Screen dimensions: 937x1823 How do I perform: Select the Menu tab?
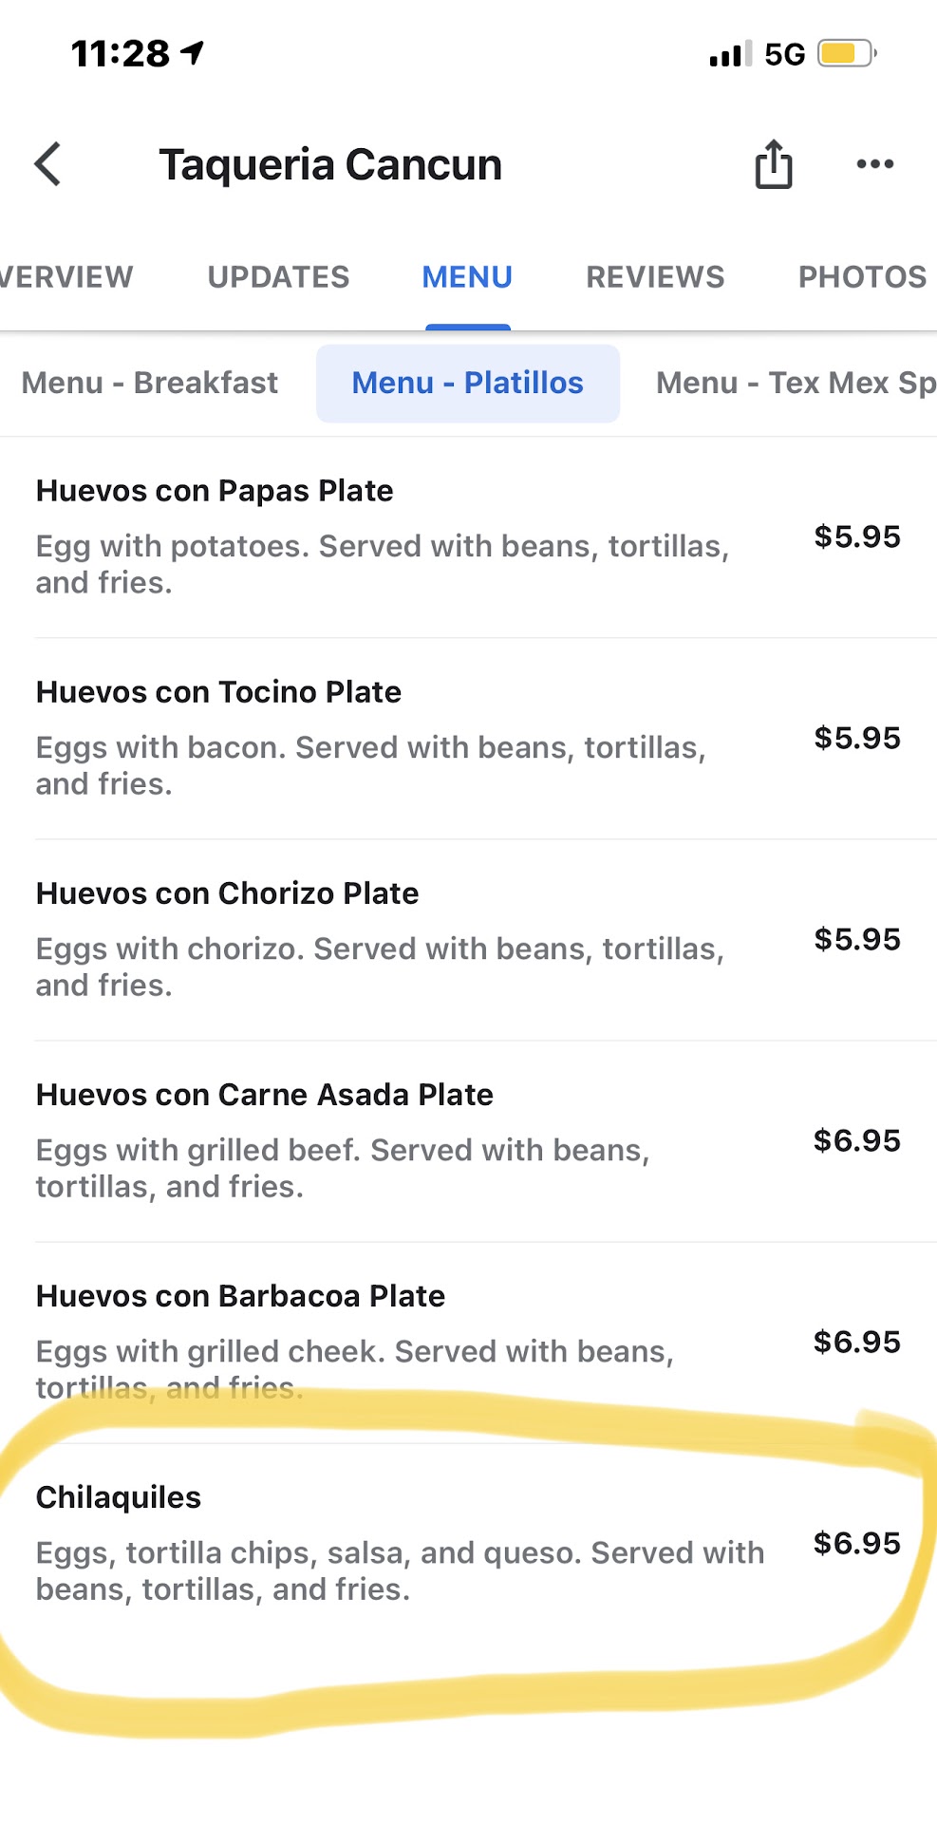[x=467, y=277]
